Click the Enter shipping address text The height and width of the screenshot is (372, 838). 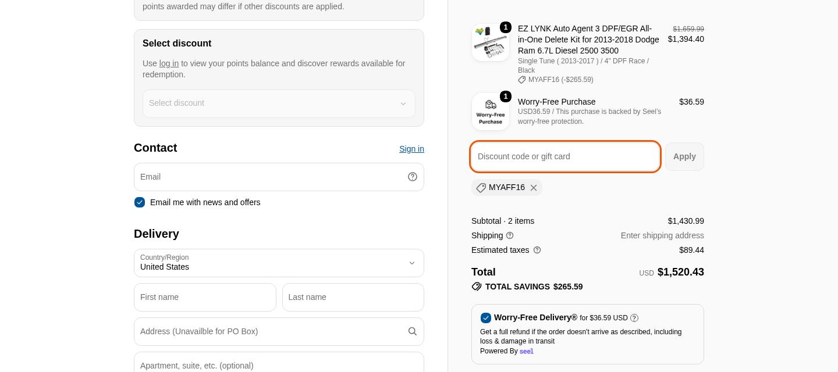click(662, 235)
